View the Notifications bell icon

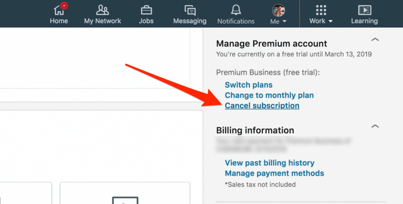[236, 10]
